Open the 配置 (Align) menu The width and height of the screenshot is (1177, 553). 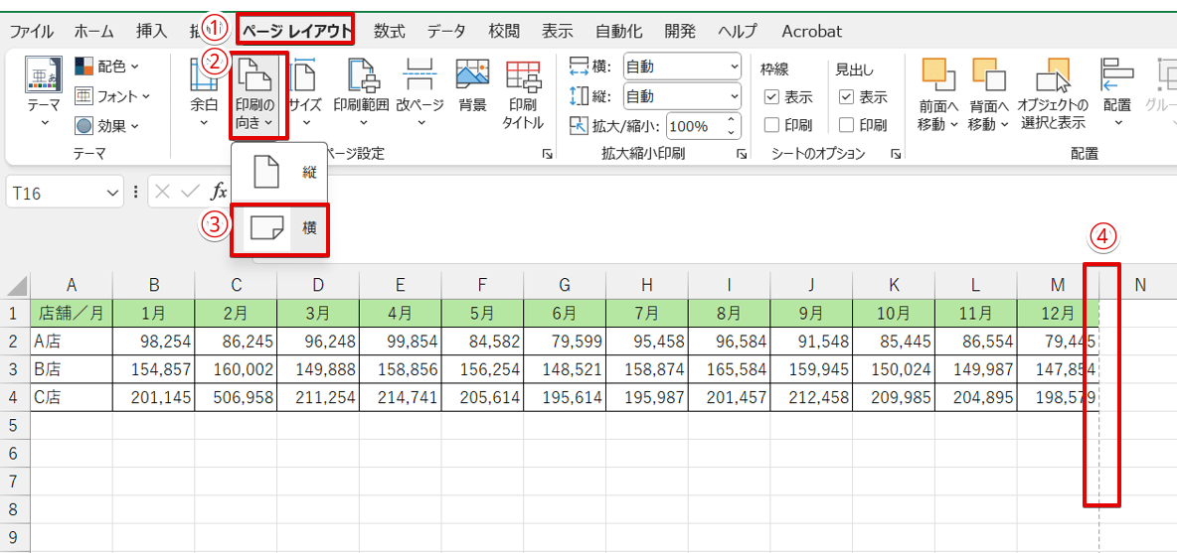click(x=1117, y=92)
